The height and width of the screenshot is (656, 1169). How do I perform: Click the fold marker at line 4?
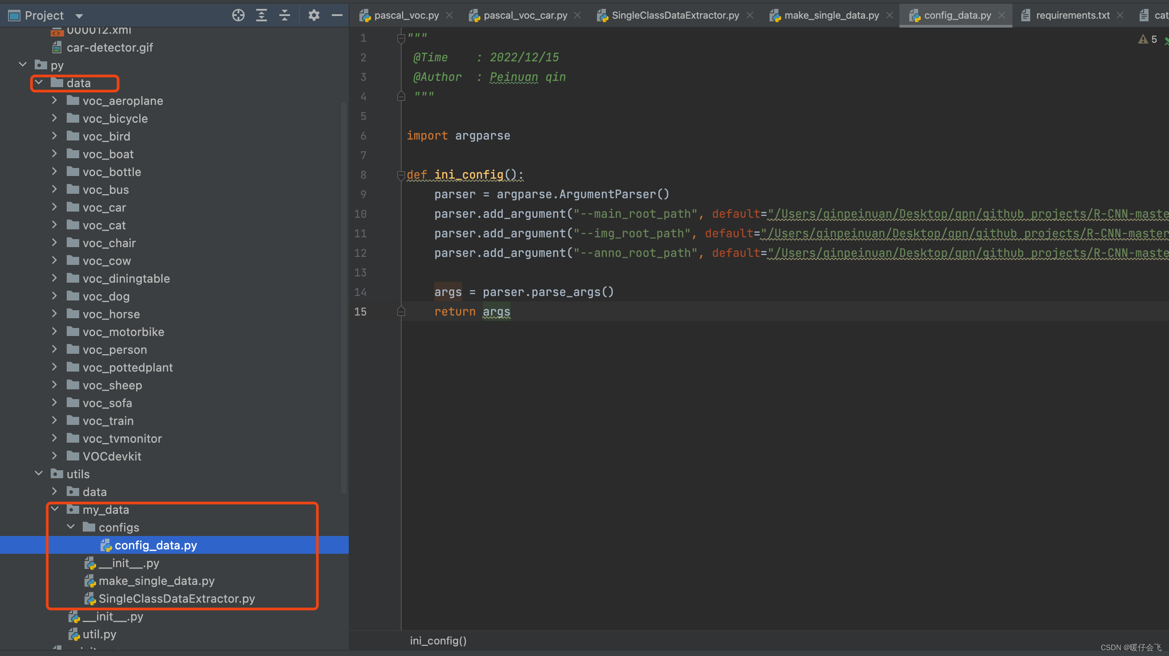pyautogui.click(x=401, y=96)
